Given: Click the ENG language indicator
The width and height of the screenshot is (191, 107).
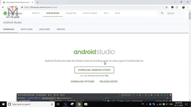Looking at the screenshot, I should (171, 104).
